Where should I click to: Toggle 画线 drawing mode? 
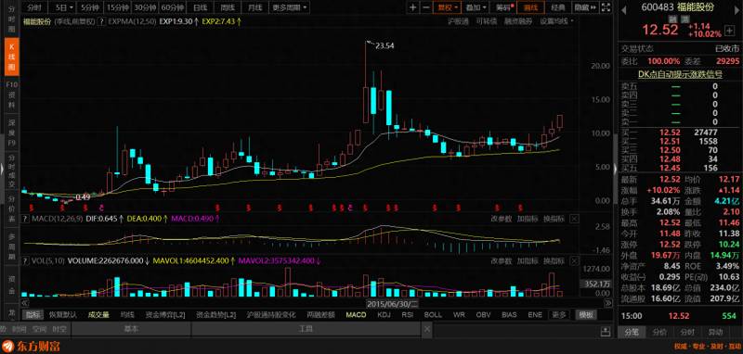[x=530, y=7]
